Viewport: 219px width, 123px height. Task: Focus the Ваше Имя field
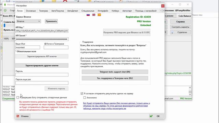tap(28, 47)
